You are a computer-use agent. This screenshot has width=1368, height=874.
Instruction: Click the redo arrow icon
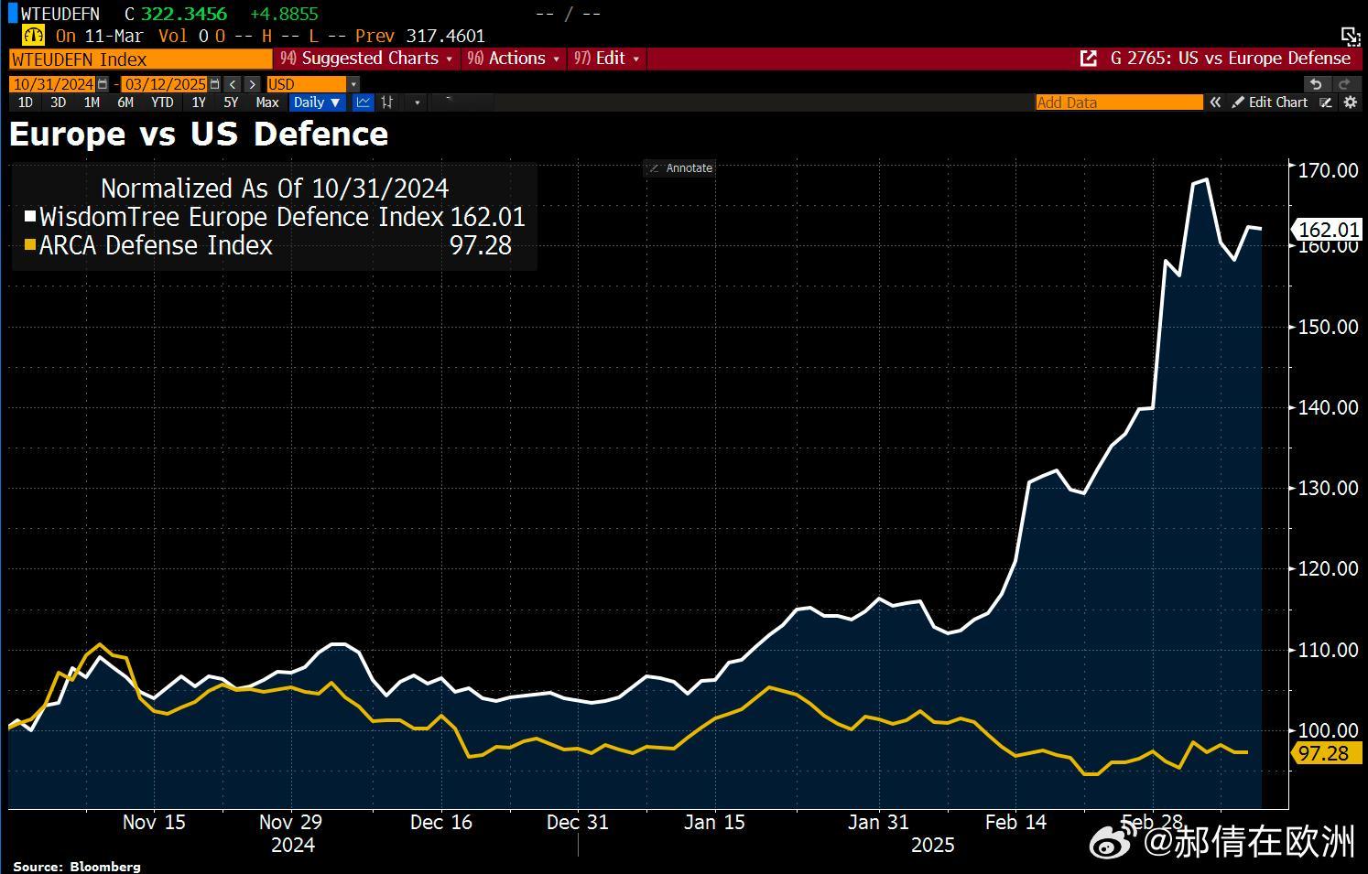(1345, 84)
